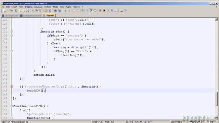This screenshot has width=219, height=123.
Task: Click the last toolbar icon with checkmark
Action: click(x=125, y=11)
